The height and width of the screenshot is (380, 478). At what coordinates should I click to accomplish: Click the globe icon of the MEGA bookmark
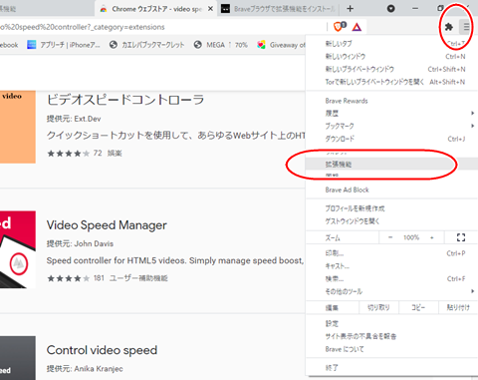198,45
